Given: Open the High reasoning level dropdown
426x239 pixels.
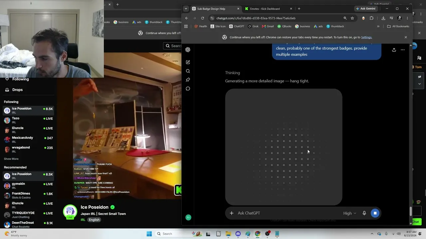Looking at the screenshot, I should pyautogui.click(x=349, y=213).
